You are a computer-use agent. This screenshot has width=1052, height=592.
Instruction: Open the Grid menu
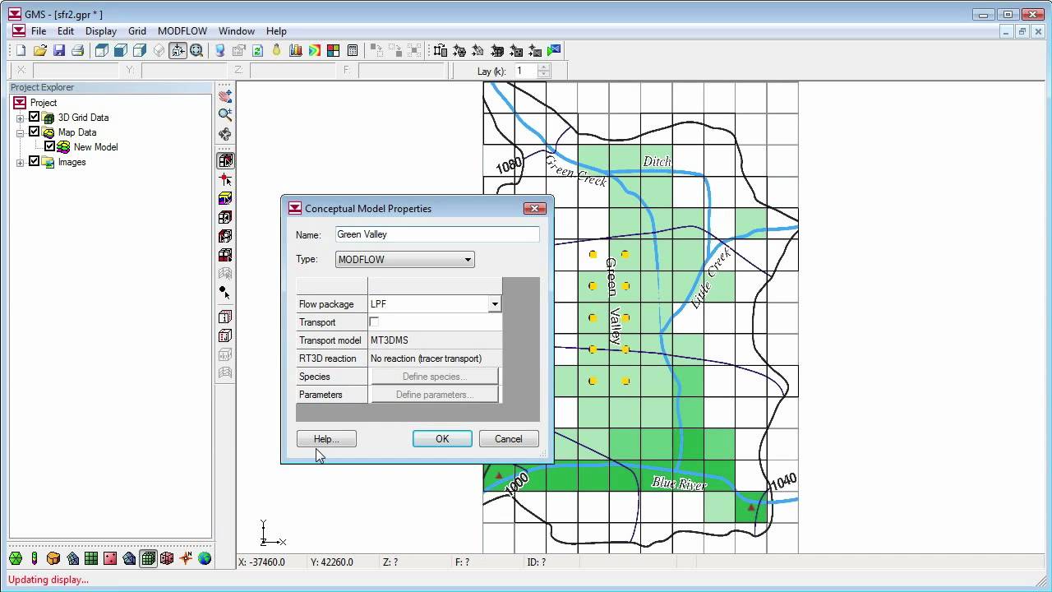pos(137,31)
